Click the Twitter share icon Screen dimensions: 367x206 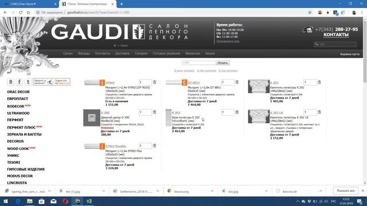[28, 82]
